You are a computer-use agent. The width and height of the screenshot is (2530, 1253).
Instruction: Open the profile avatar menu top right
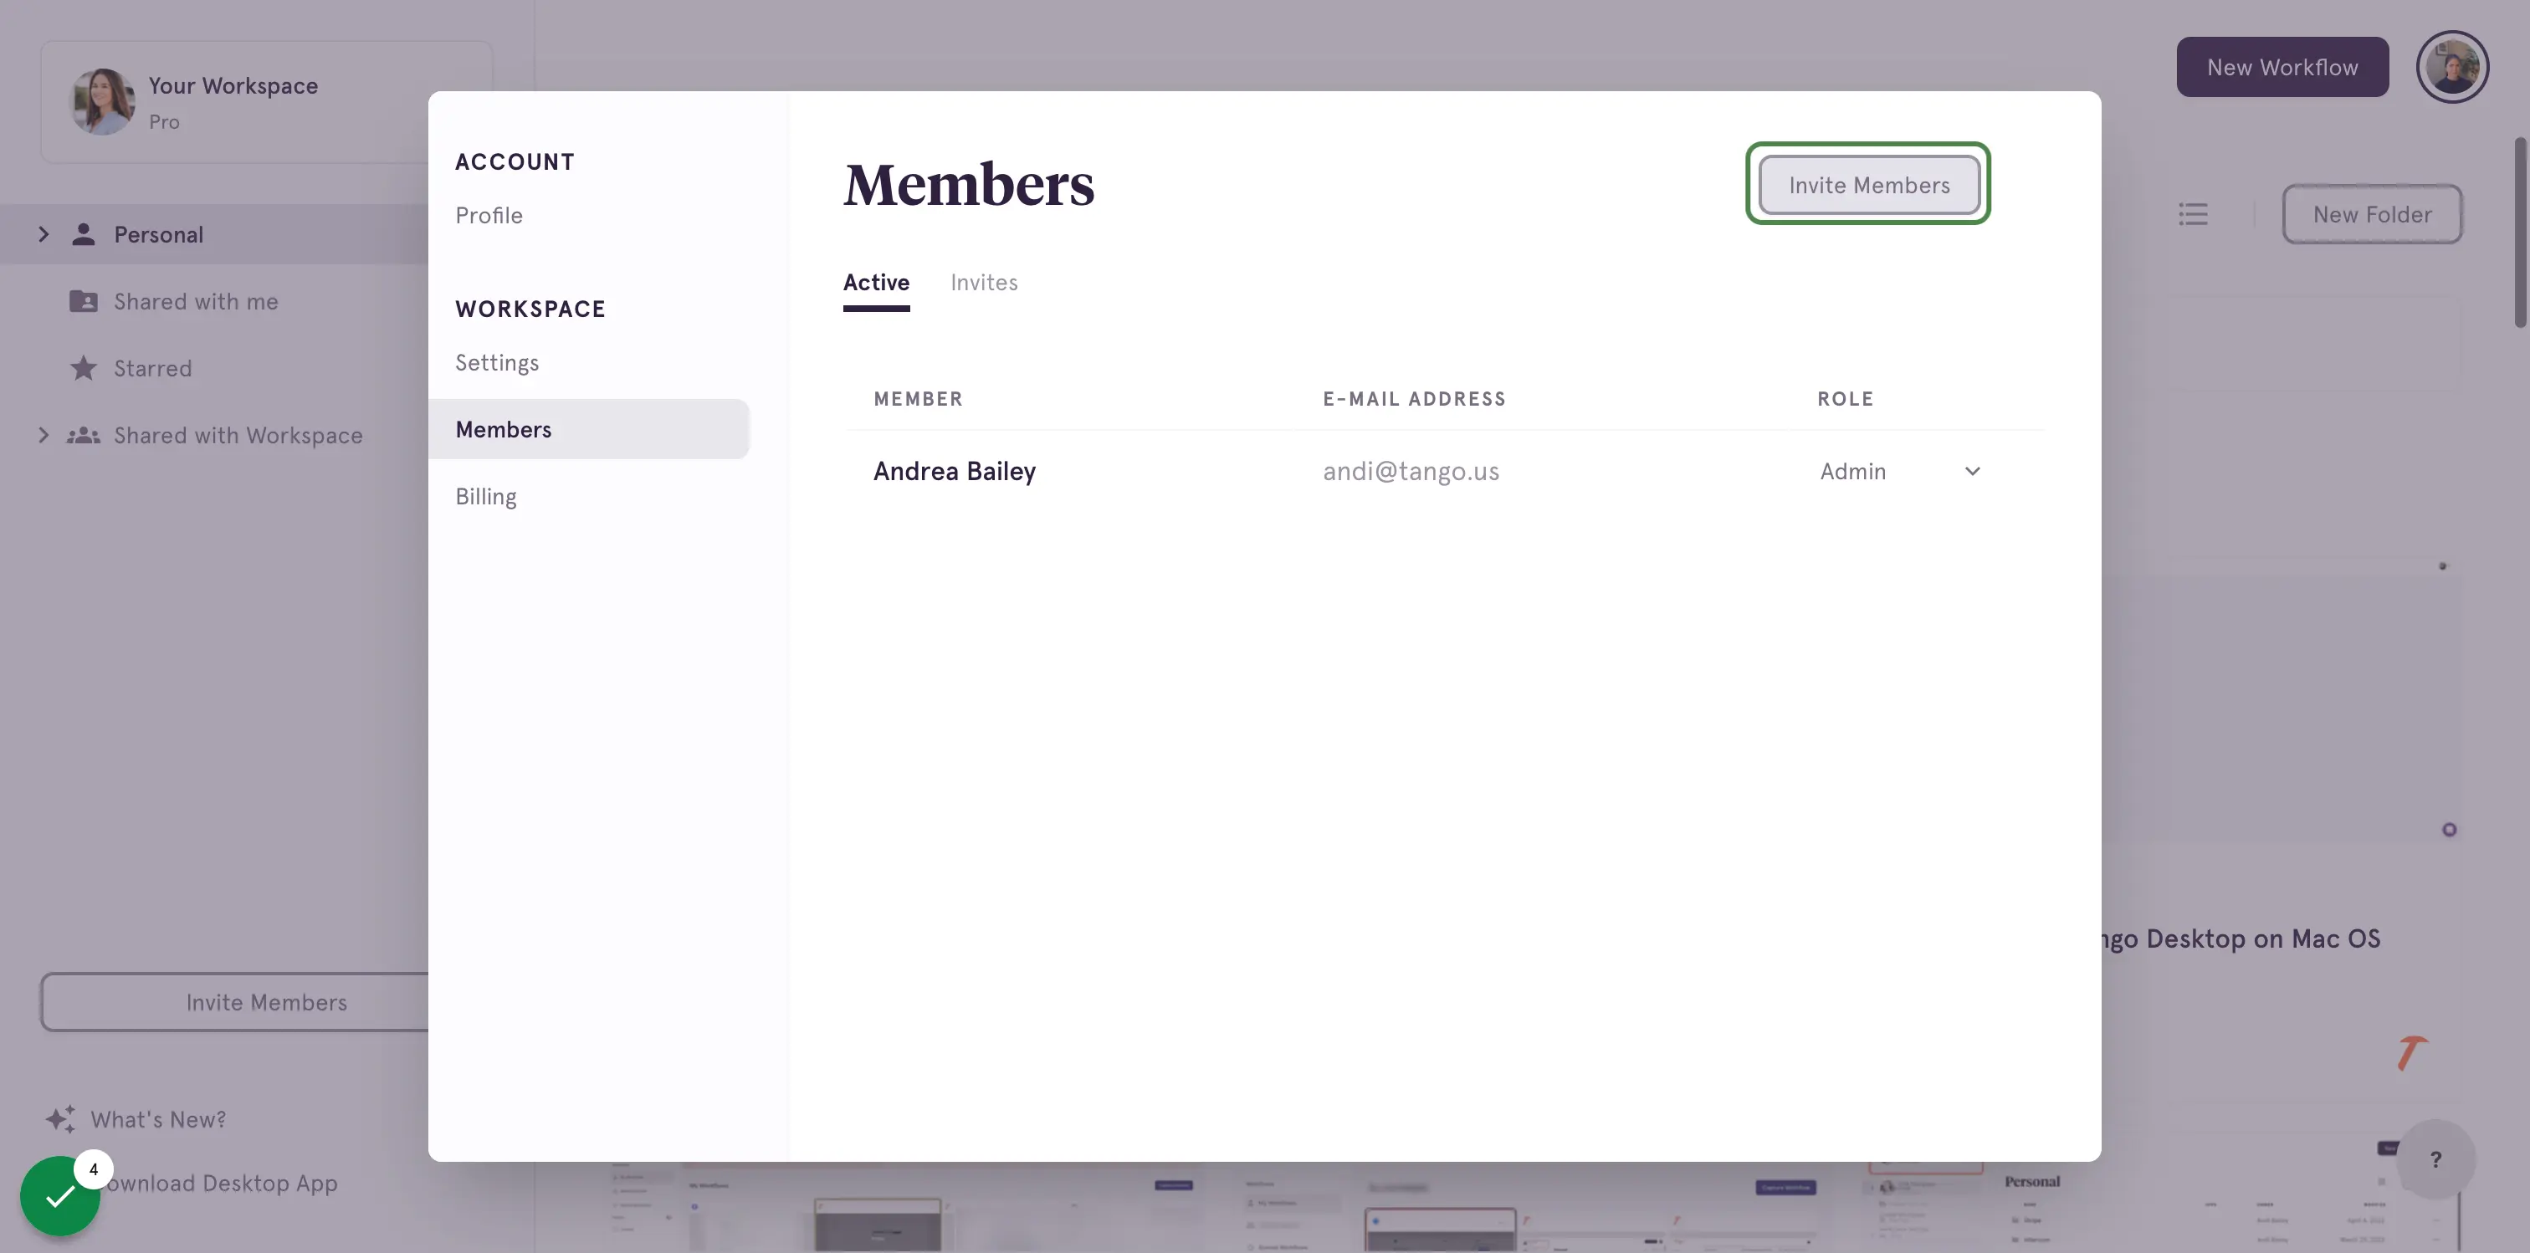2451,67
